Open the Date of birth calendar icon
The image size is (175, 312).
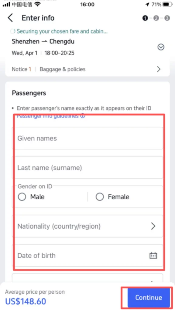click(153, 256)
